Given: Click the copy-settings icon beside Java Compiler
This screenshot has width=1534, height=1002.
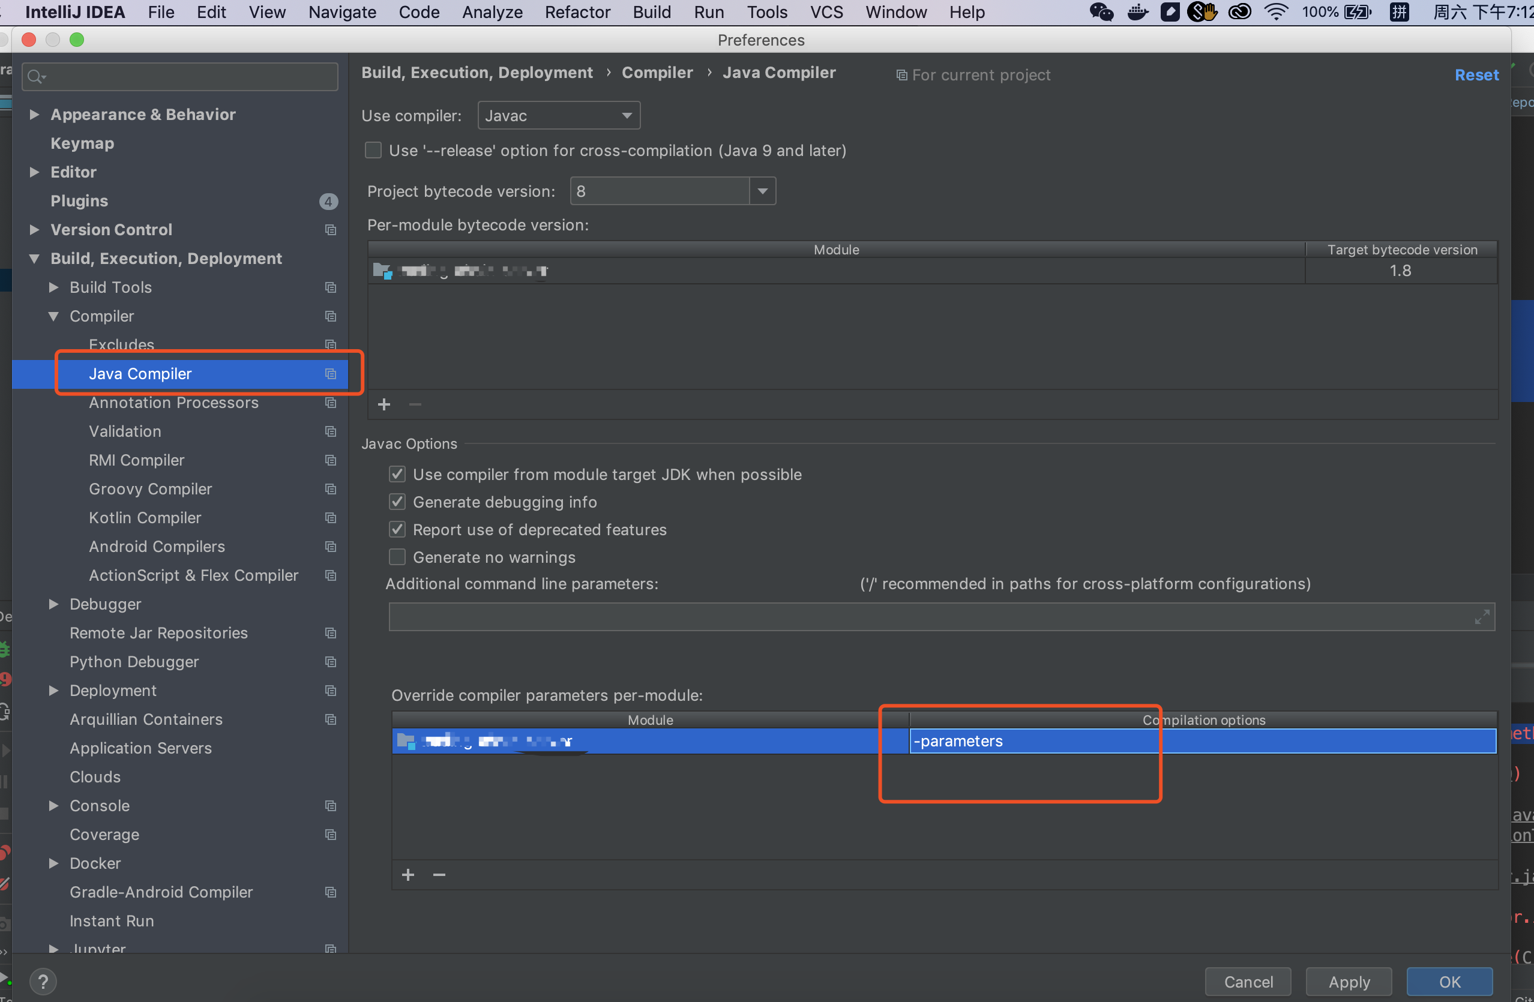Looking at the screenshot, I should pos(331,373).
